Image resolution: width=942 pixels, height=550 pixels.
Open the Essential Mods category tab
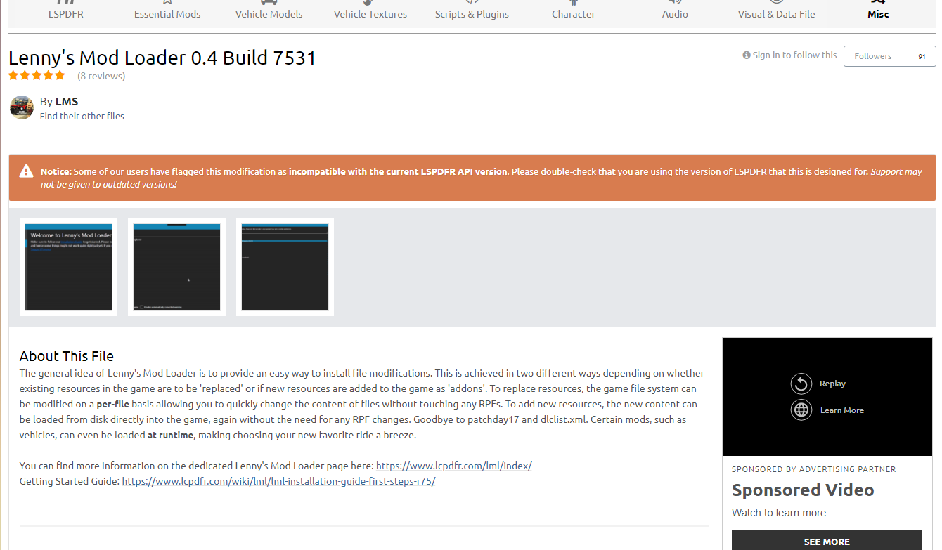click(x=167, y=13)
